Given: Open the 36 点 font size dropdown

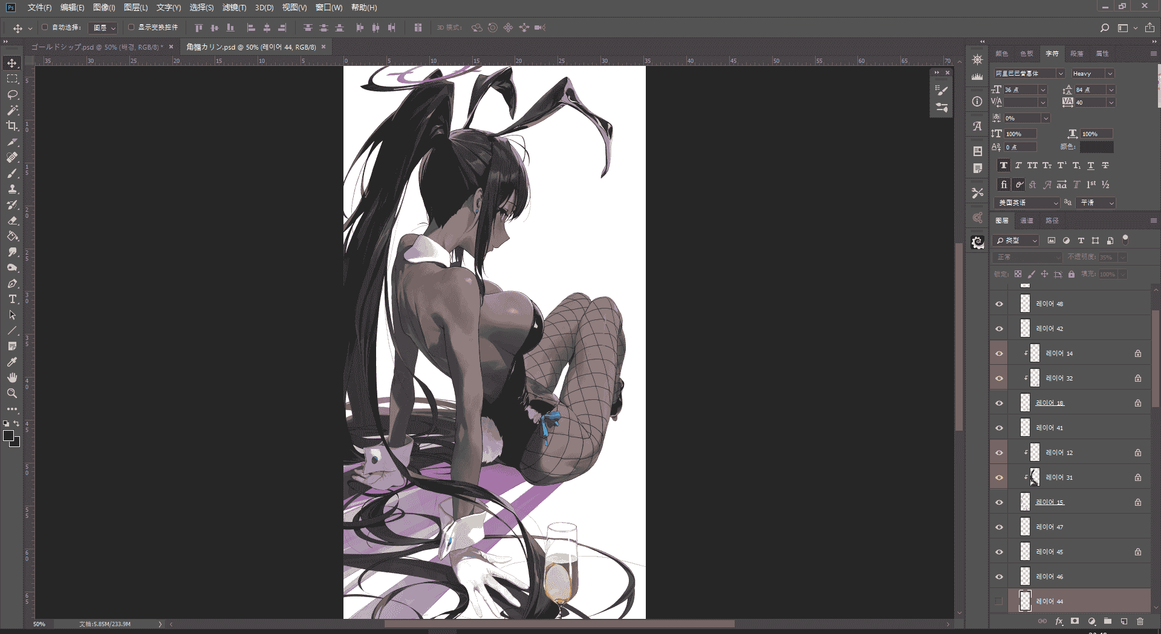Looking at the screenshot, I should (1043, 90).
